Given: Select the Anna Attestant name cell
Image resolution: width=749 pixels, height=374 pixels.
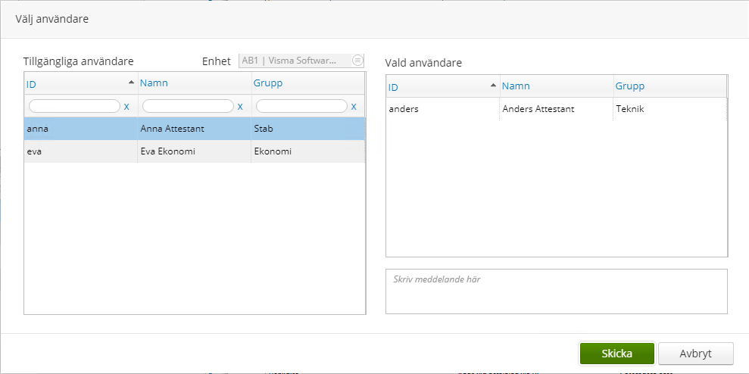Looking at the screenshot, I should [195, 129].
